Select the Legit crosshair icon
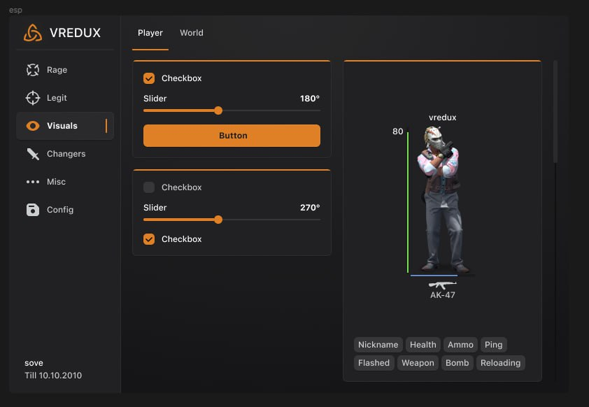The image size is (589, 407). (x=33, y=98)
